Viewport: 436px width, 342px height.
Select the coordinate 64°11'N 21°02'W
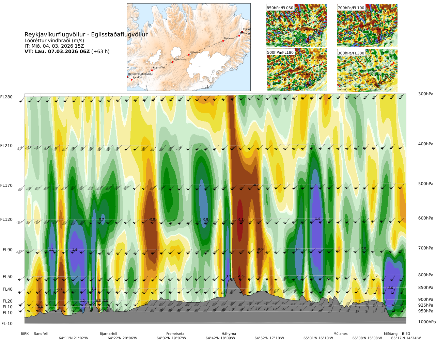point(74,338)
